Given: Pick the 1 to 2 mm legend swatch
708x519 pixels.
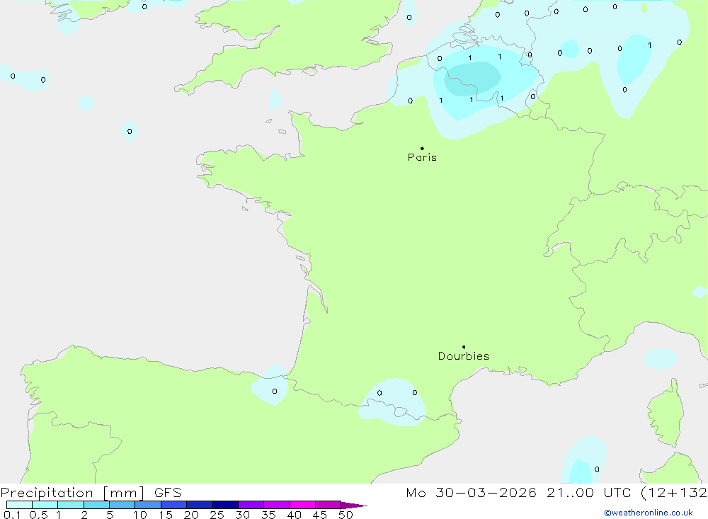Looking at the screenshot, I should 71,506.
